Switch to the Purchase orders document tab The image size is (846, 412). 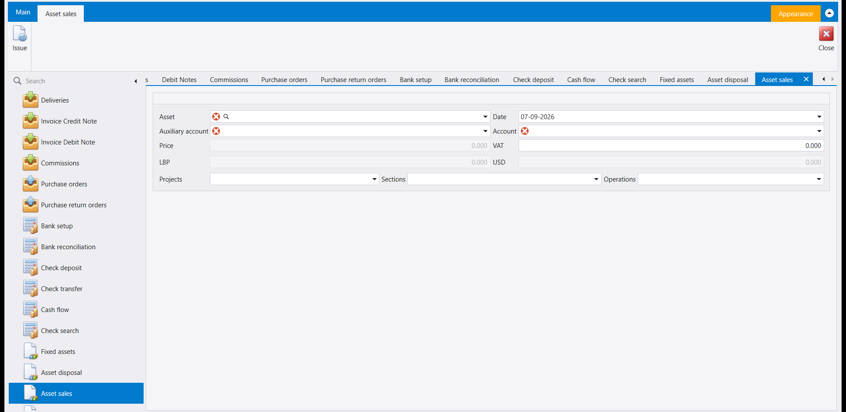[284, 79]
